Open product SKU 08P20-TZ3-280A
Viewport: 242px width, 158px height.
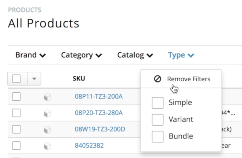click(x=99, y=113)
